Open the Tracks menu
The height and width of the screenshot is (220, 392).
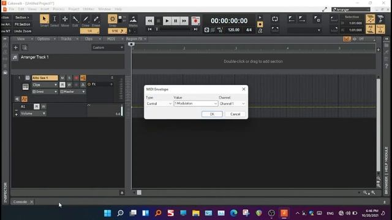click(x=68, y=39)
